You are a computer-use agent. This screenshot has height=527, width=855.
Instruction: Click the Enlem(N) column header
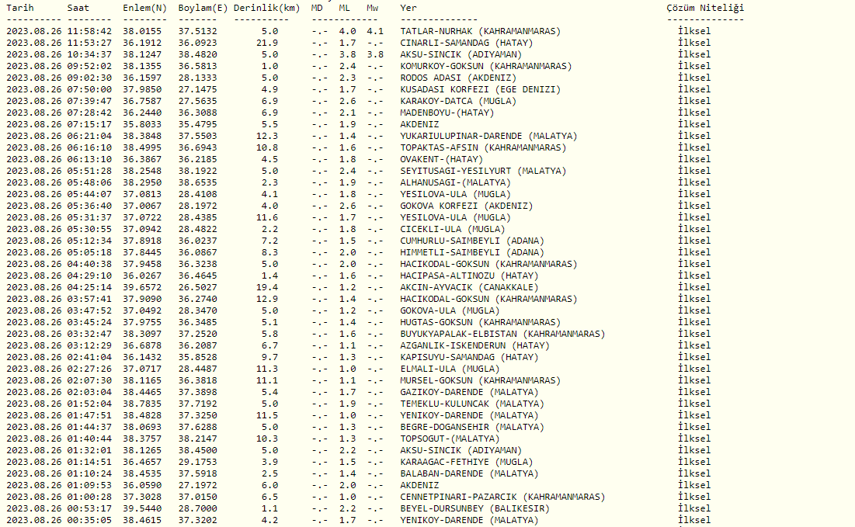(x=144, y=7)
